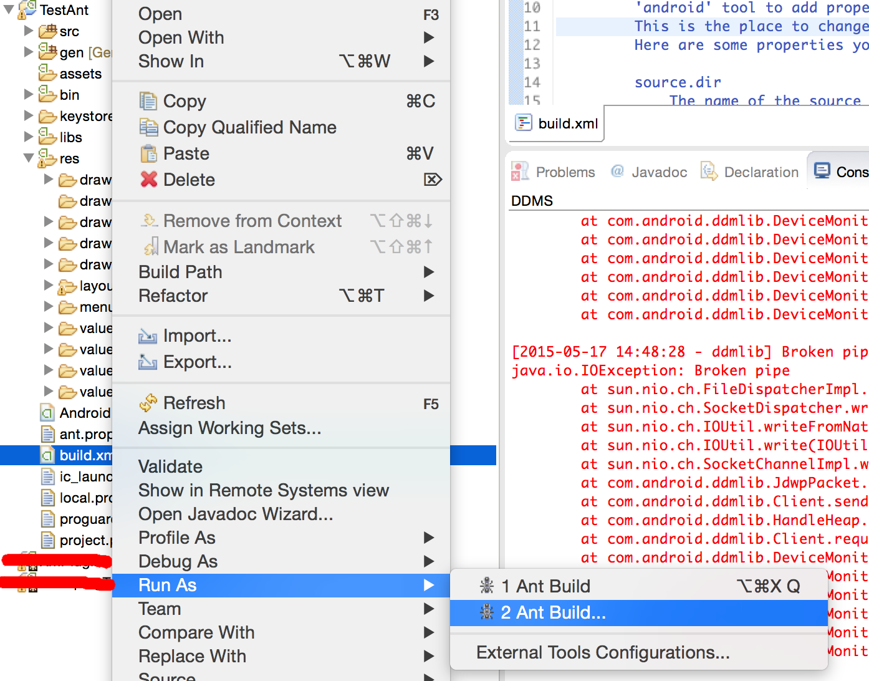Screen dimensions: 869x681
Task: Expand the src folder
Action: tap(29, 31)
